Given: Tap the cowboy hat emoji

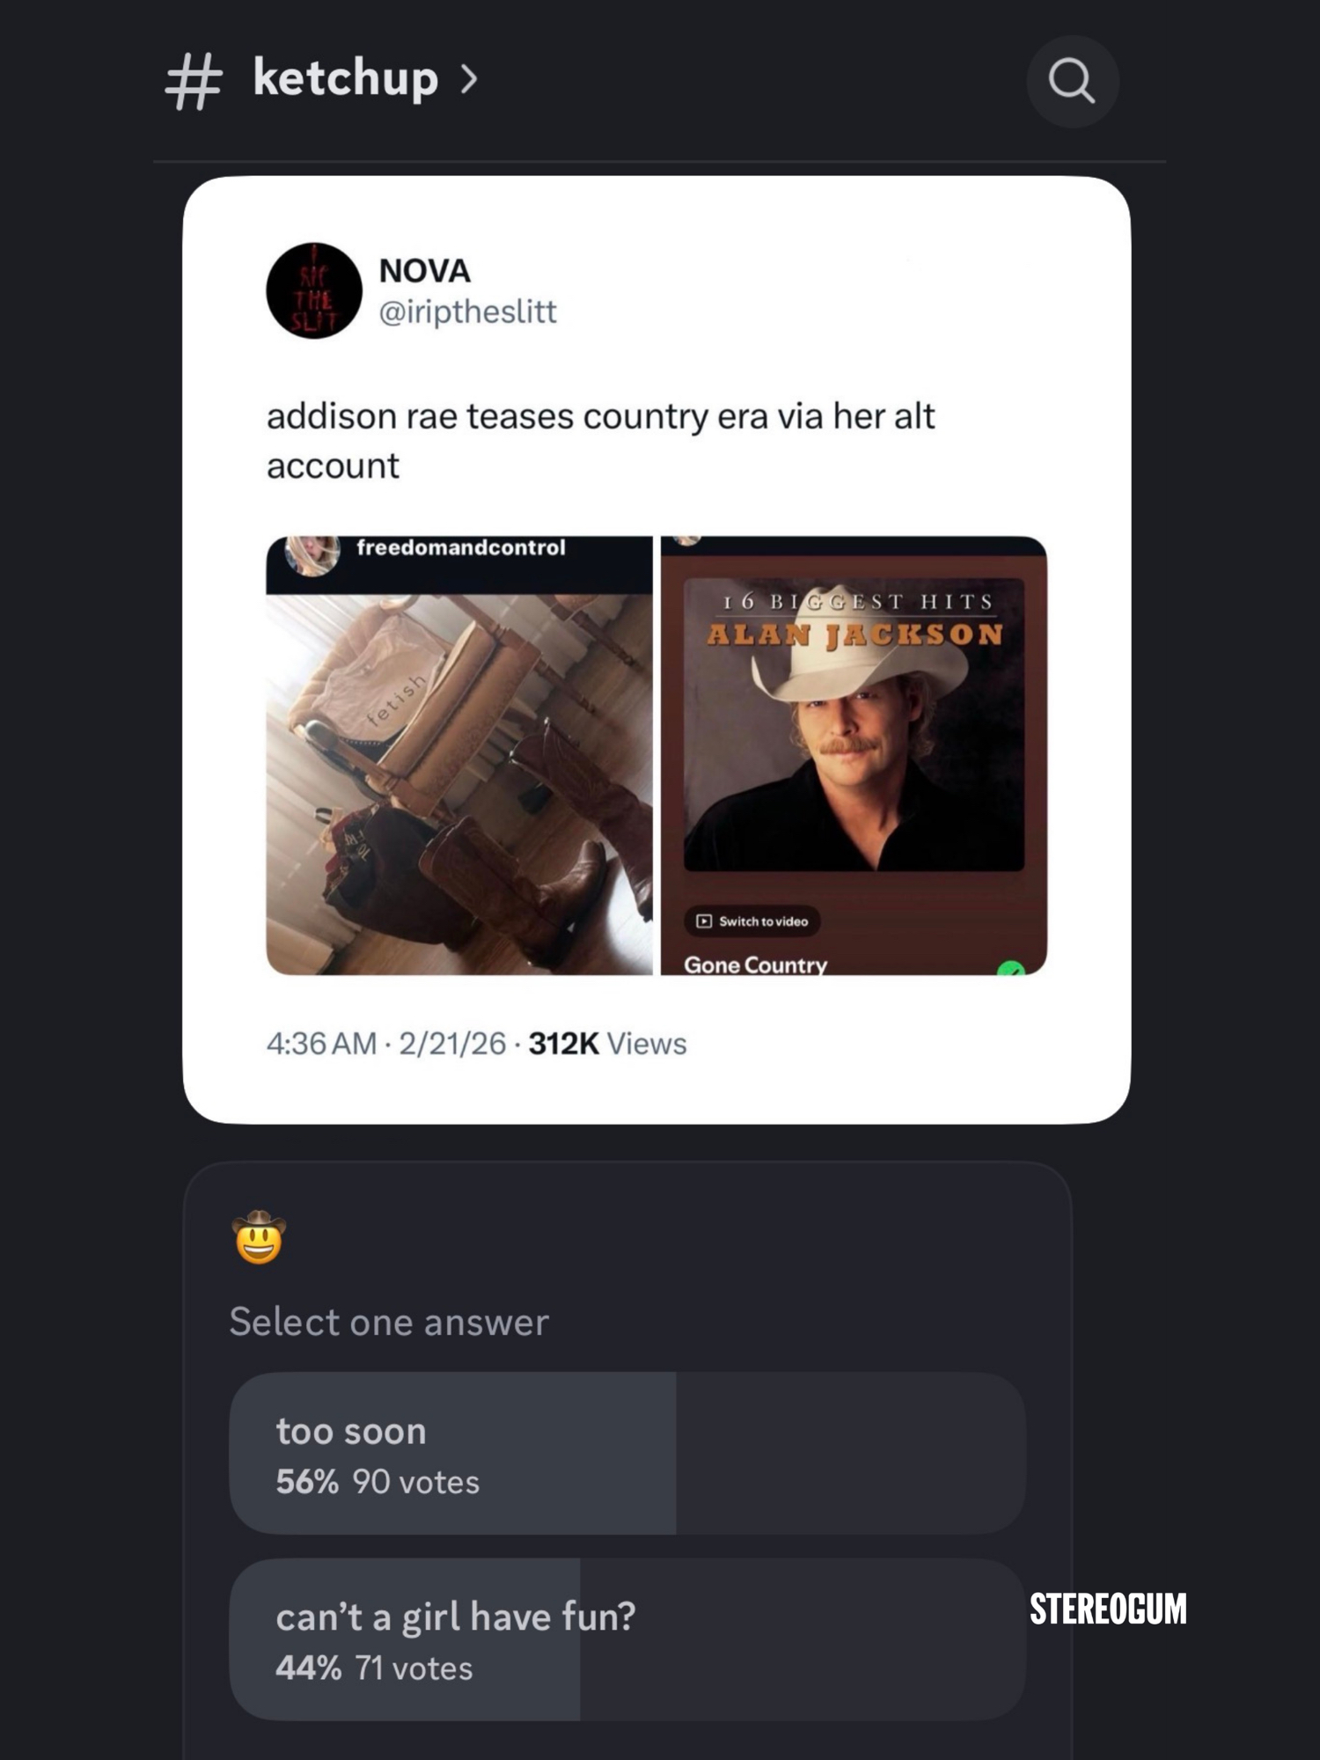Looking at the screenshot, I should click(259, 1236).
